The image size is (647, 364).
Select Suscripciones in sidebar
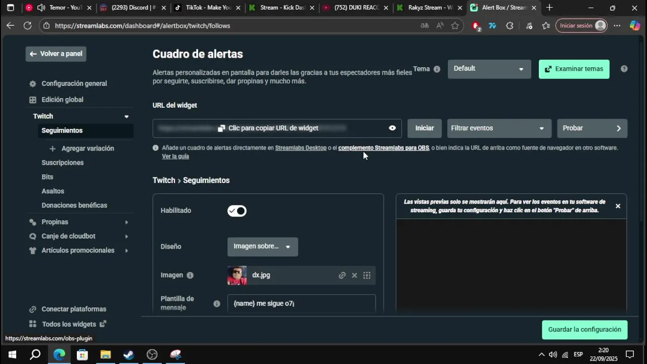tap(63, 163)
